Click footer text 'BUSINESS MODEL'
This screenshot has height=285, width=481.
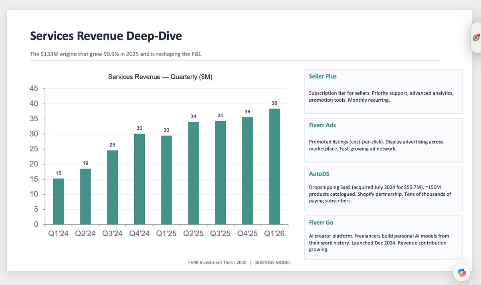273,263
